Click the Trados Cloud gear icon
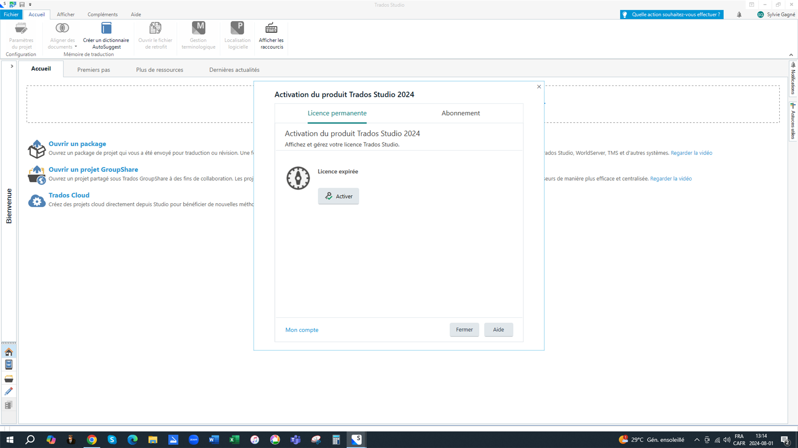 point(36,201)
